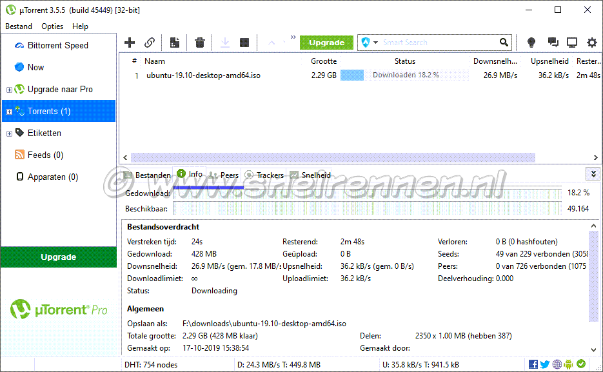Click Add Torrent from URL link icon
This screenshot has height=372, width=603.
point(150,43)
